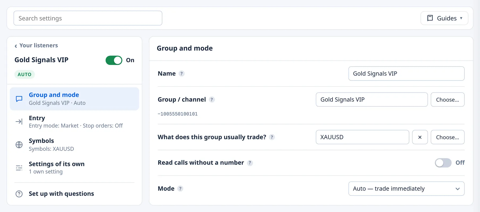
Task: Start Set up with questions
Action: [x=74, y=194]
